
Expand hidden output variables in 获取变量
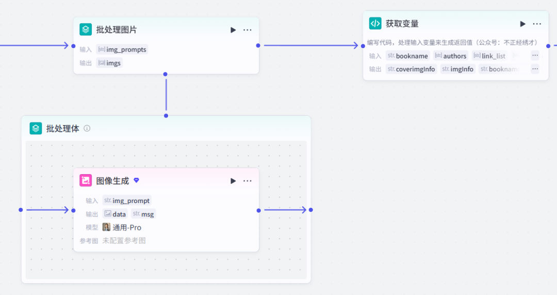535,69
